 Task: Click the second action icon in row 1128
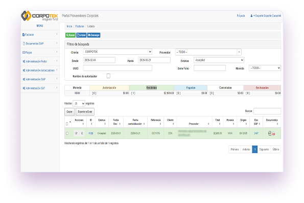click(x=82, y=133)
